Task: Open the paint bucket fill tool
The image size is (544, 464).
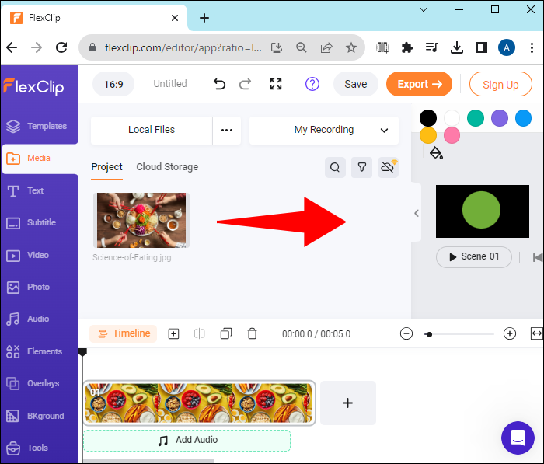Action: pyautogui.click(x=436, y=152)
